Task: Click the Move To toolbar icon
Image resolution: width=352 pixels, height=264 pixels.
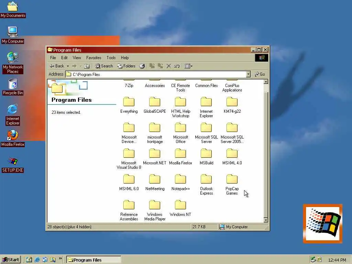Action: click(152, 66)
